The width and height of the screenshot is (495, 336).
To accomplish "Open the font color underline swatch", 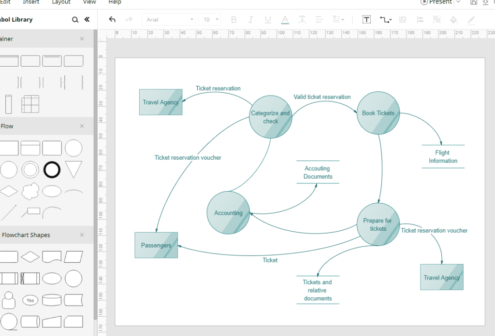I will 285,20.
